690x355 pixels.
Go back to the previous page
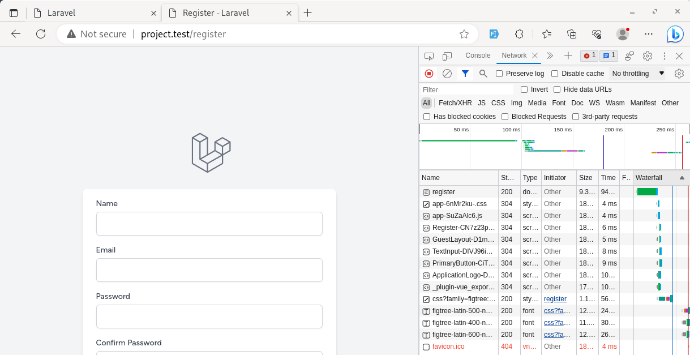click(16, 34)
